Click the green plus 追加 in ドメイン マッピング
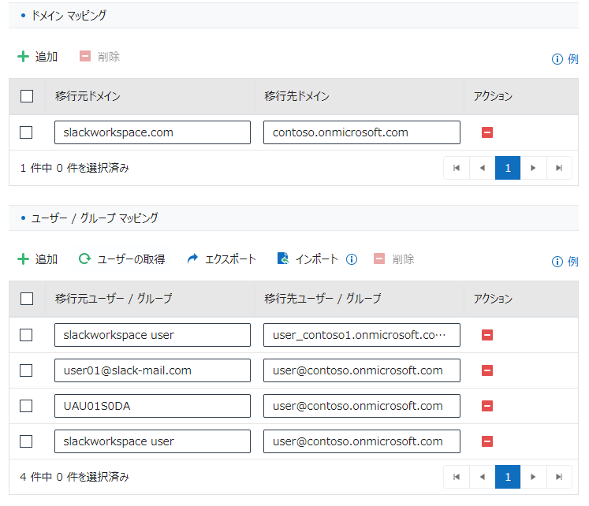 [x=38, y=57]
